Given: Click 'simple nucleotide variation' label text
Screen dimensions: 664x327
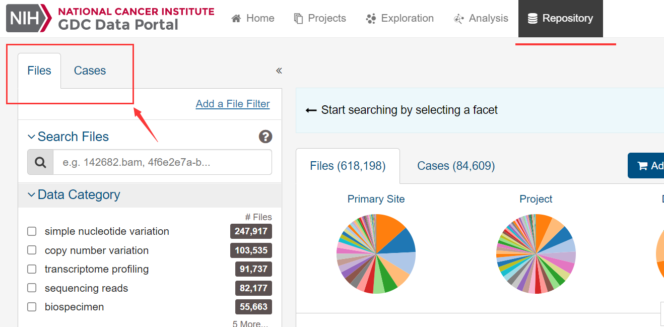Looking at the screenshot, I should click(107, 231).
